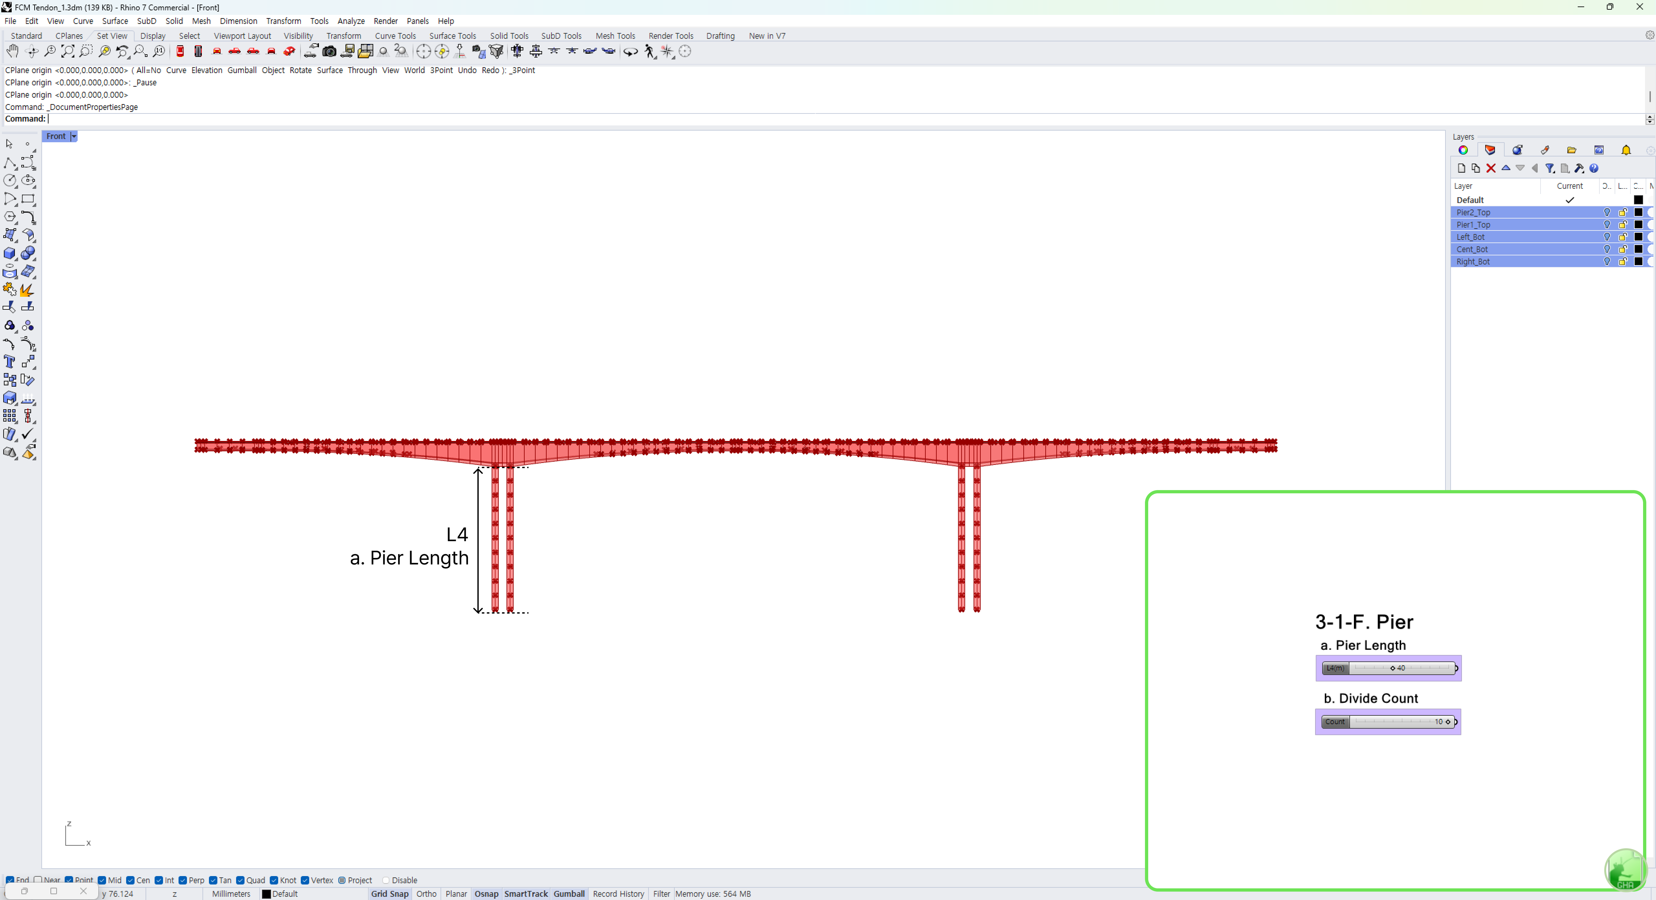Toggle the Cen osnap checkbox

pyautogui.click(x=130, y=880)
